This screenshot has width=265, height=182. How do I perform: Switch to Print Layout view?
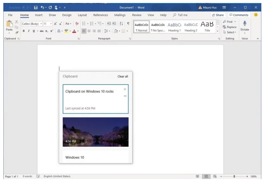[206, 176]
